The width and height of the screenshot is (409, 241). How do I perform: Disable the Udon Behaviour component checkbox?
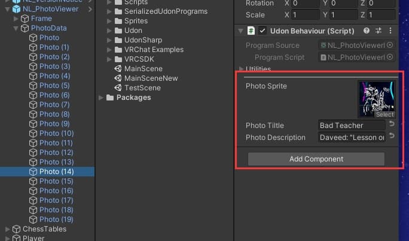pos(262,31)
